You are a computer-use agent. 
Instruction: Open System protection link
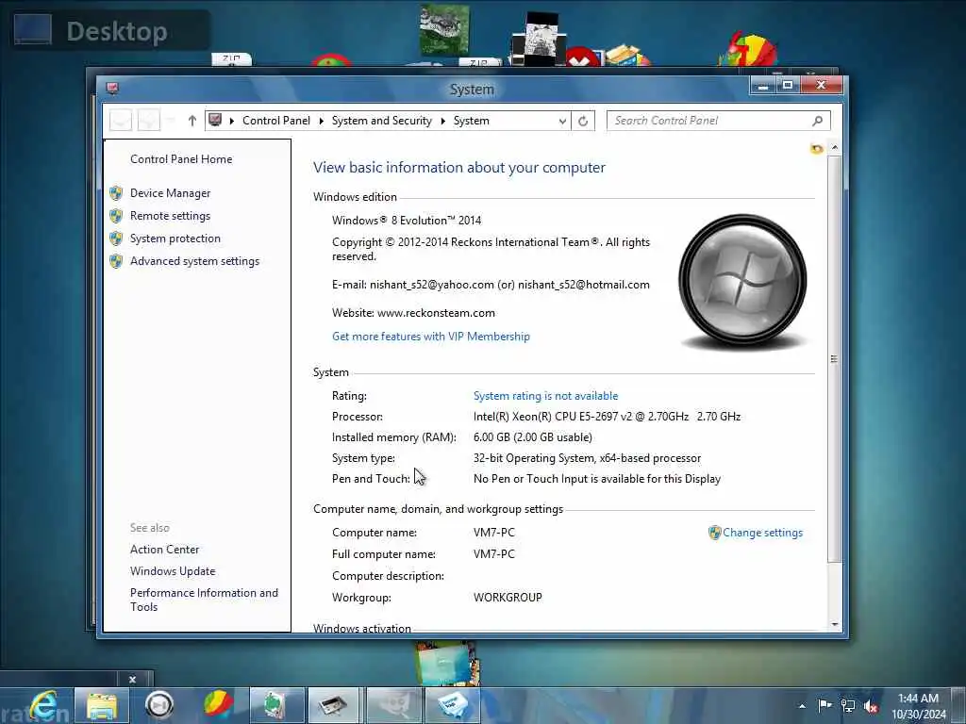[x=175, y=239]
